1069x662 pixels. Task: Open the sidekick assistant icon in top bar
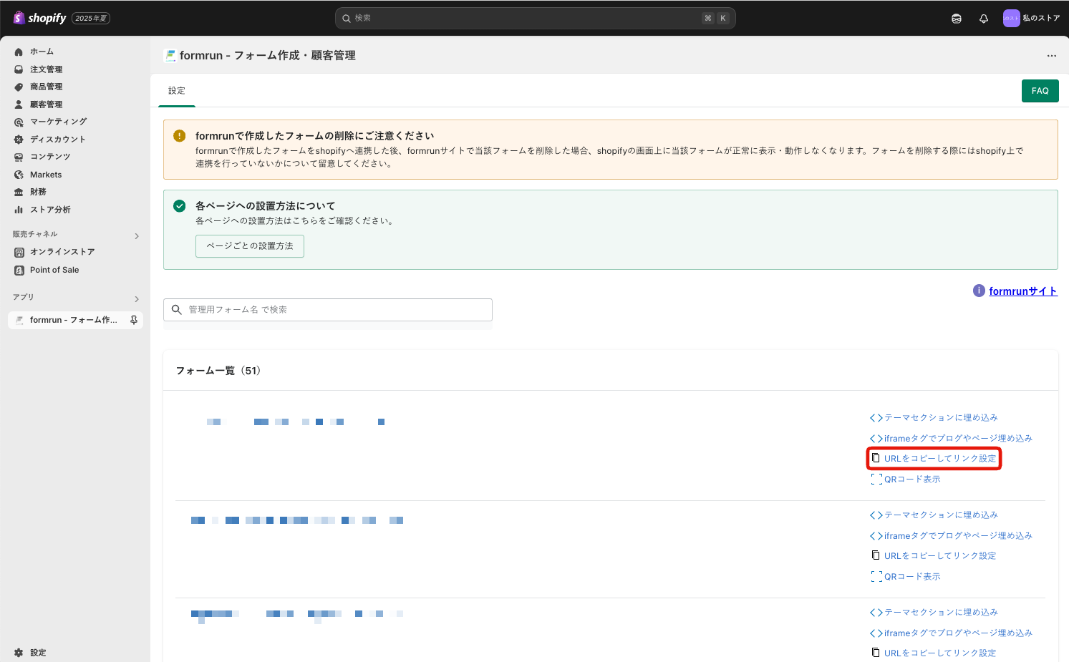(957, 19)
